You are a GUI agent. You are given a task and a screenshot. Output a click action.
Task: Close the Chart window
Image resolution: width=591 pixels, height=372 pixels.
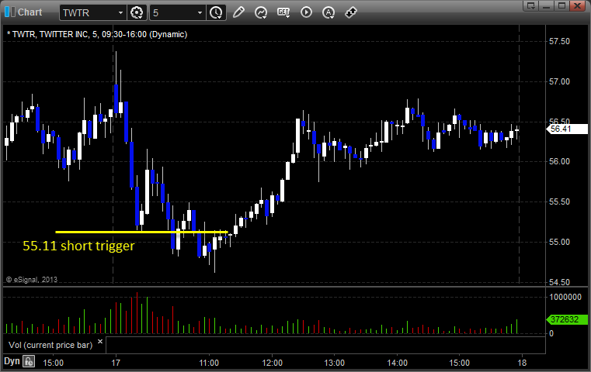click(577, 5)
